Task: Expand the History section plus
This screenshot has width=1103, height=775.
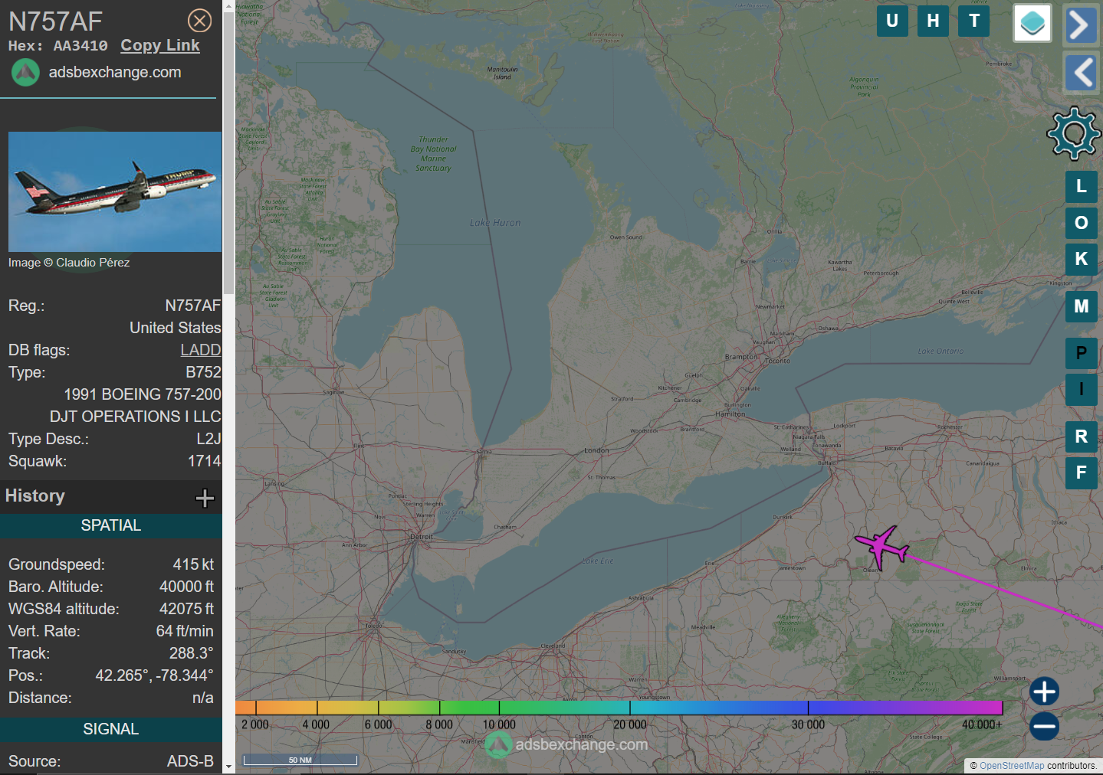Action: pyautogui.click(x=205, y=499)
